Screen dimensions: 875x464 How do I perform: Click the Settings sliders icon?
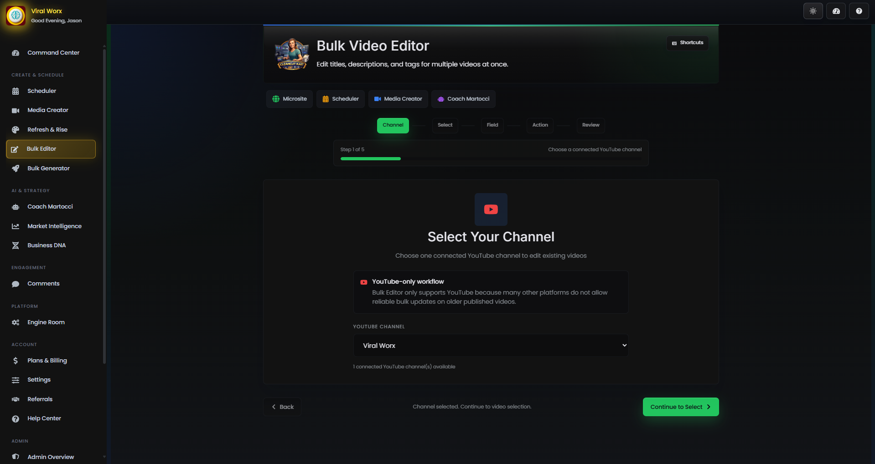[x=16, y=380]
